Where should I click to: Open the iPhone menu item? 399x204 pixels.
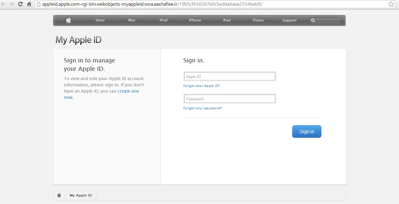pyautogui.click(x=195, y=20)
